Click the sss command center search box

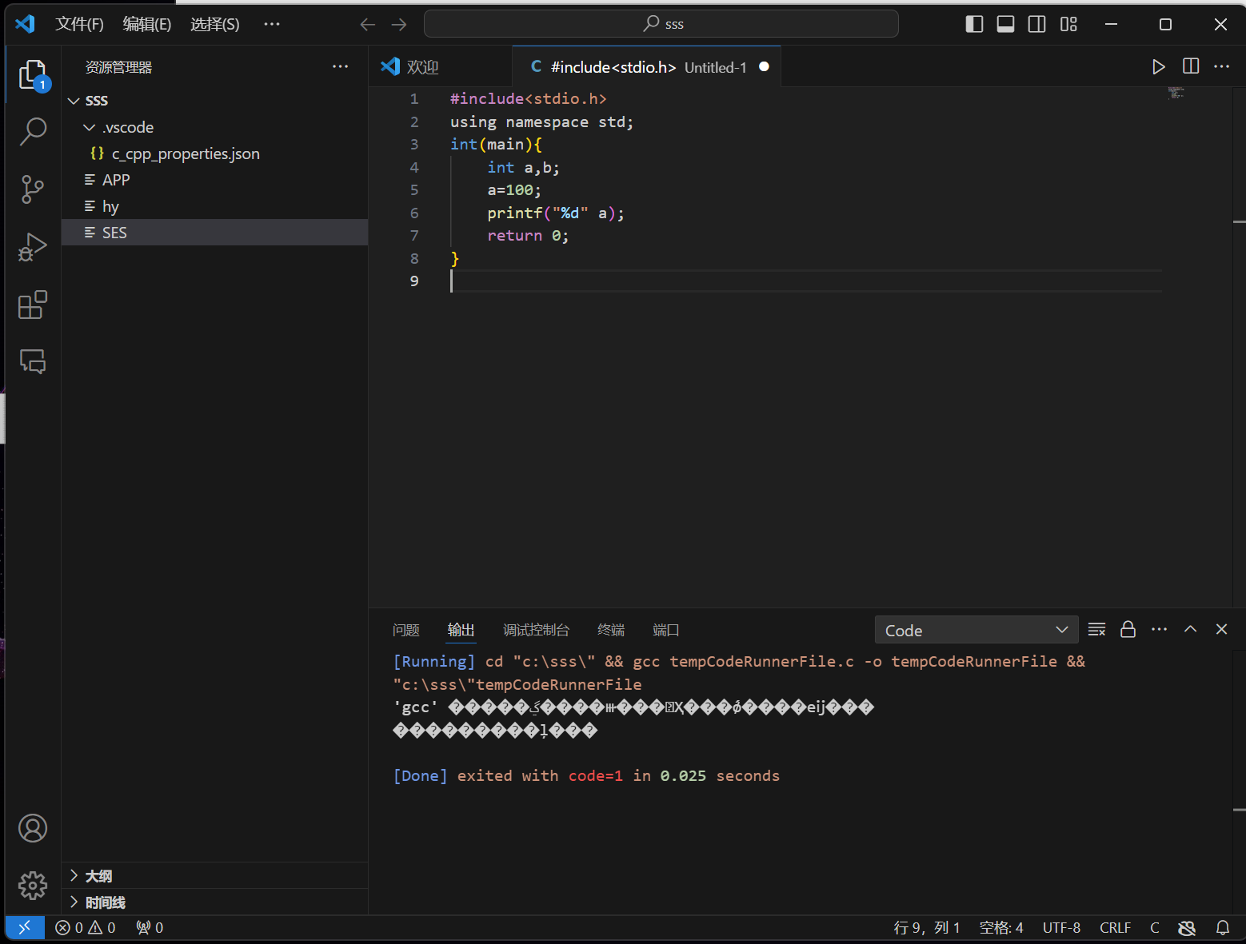pos(661,24)
